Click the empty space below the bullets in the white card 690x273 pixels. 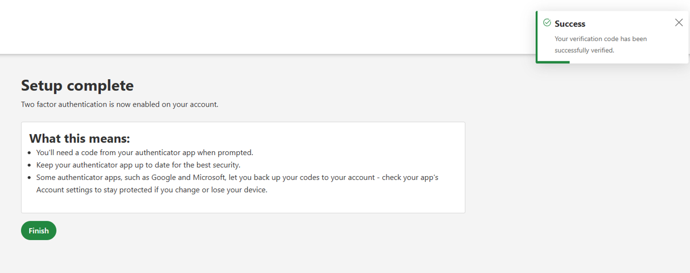click(x=243, y=204)
